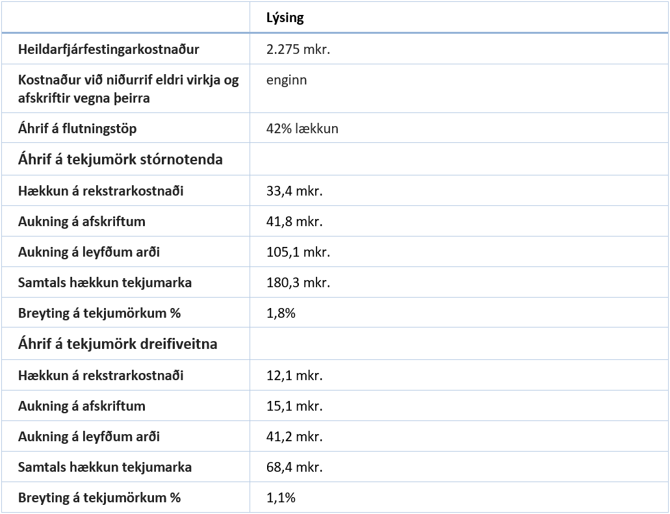The height and width of the screenshot is (514, 670).
Task: Click the 12,1 mkr. value cell
Action: 294,376
